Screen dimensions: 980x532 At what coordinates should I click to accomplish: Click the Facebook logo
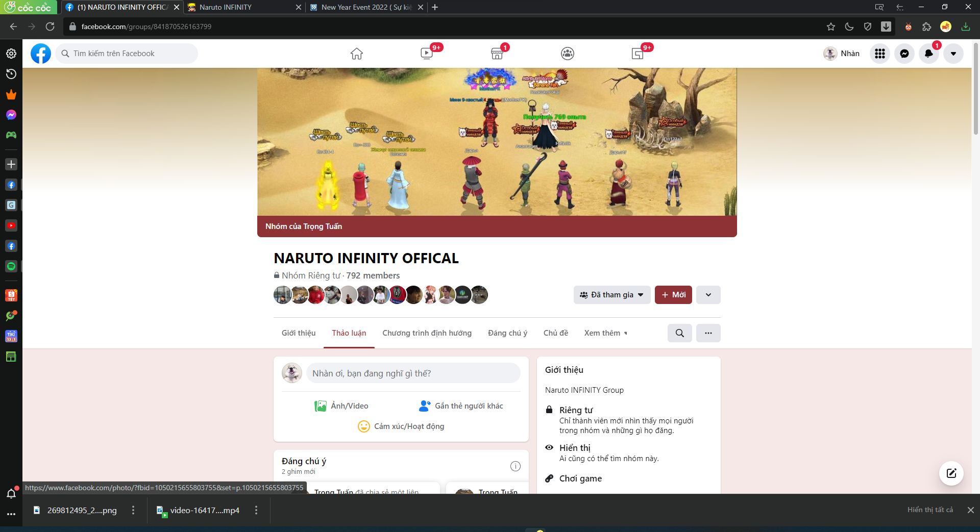(x=41, y=54)
